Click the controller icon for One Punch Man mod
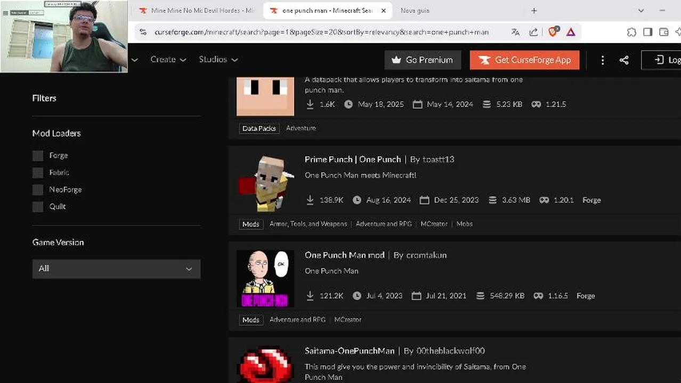 coord(538,296)
